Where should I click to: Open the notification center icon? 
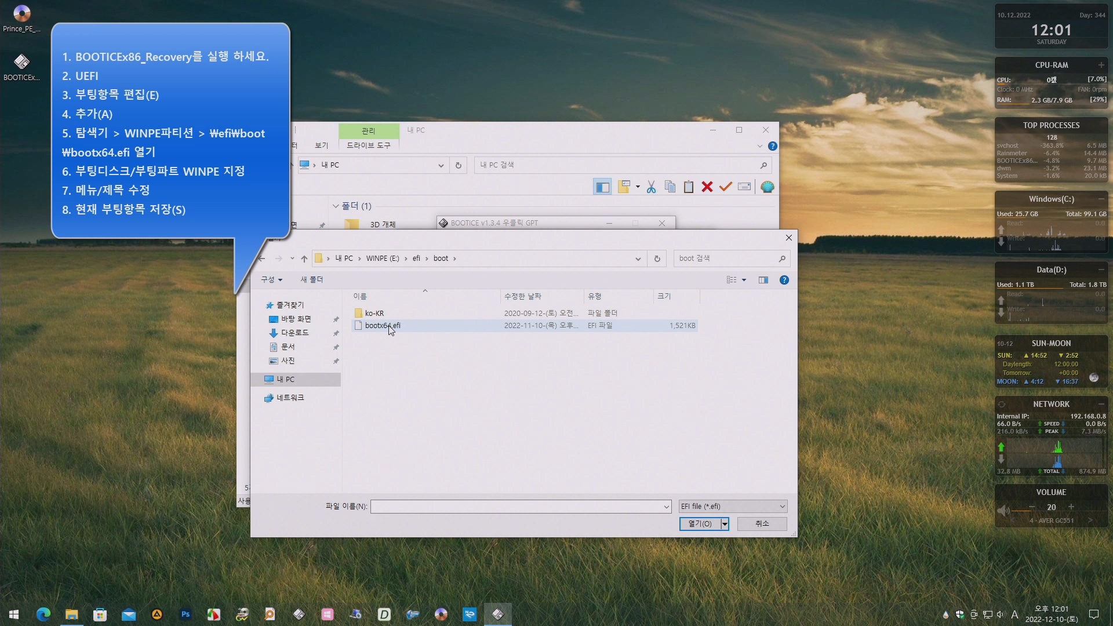coord(1093,614)
